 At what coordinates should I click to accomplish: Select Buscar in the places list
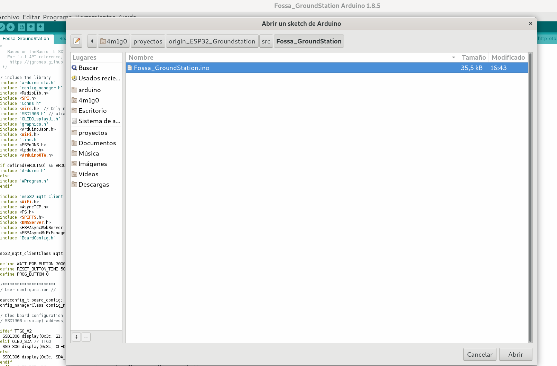(x=96, y=68)
